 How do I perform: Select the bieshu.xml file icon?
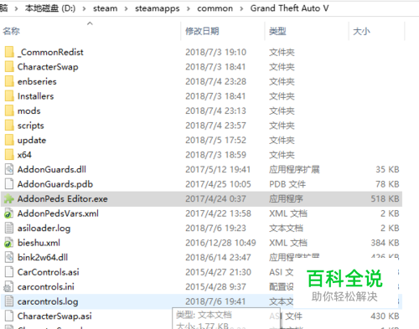[8, 243]
